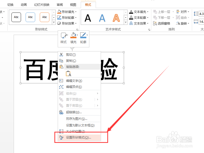Click the Rotate (旋转) icon

[178, 23]
